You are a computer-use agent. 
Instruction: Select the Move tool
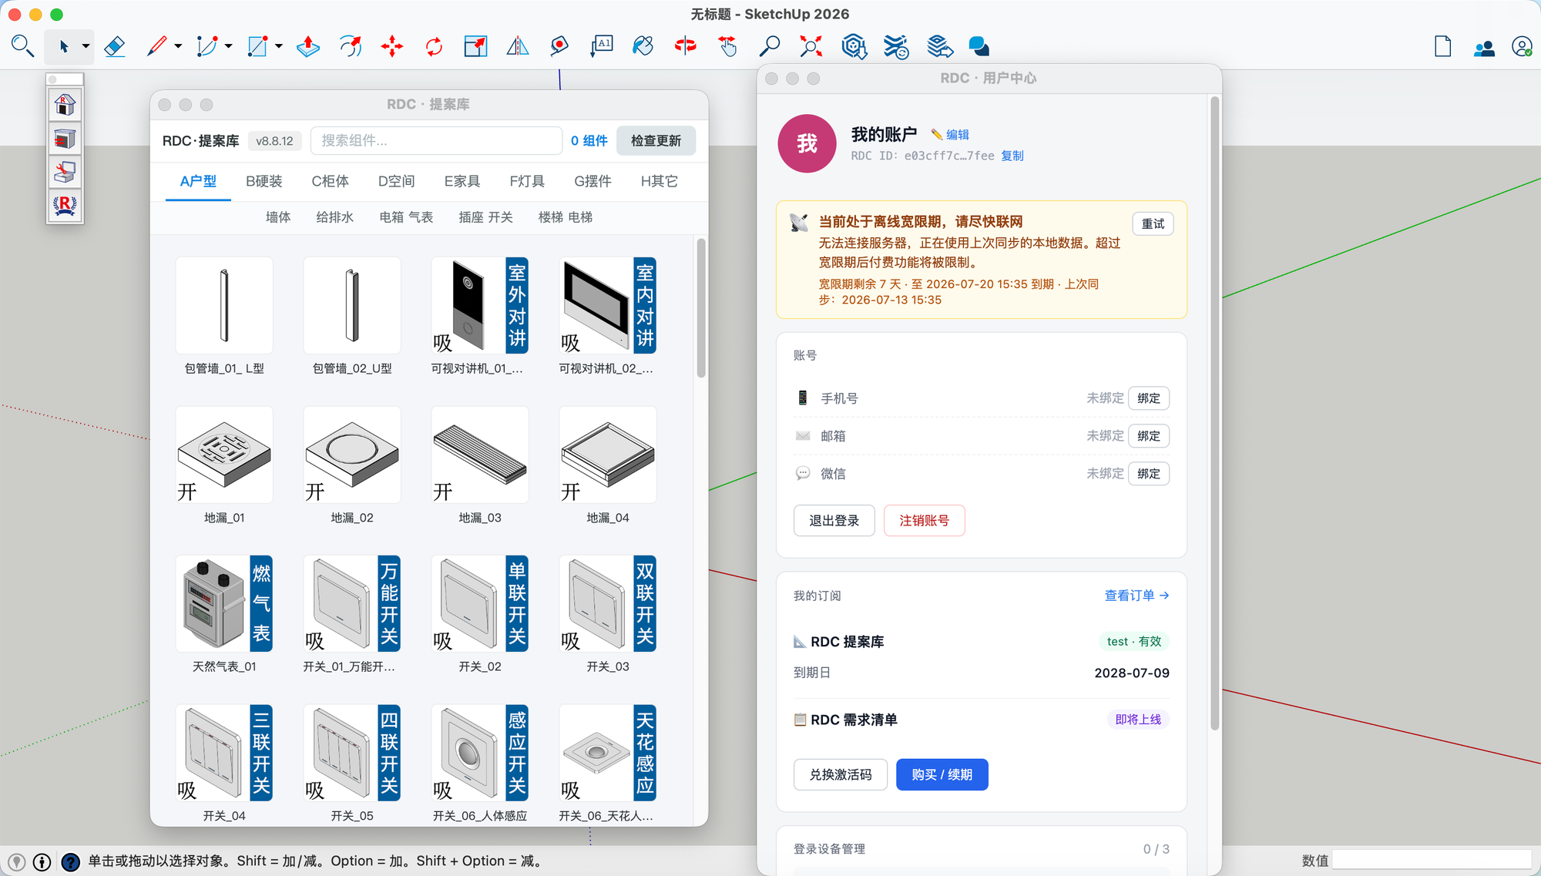point(392,46)
